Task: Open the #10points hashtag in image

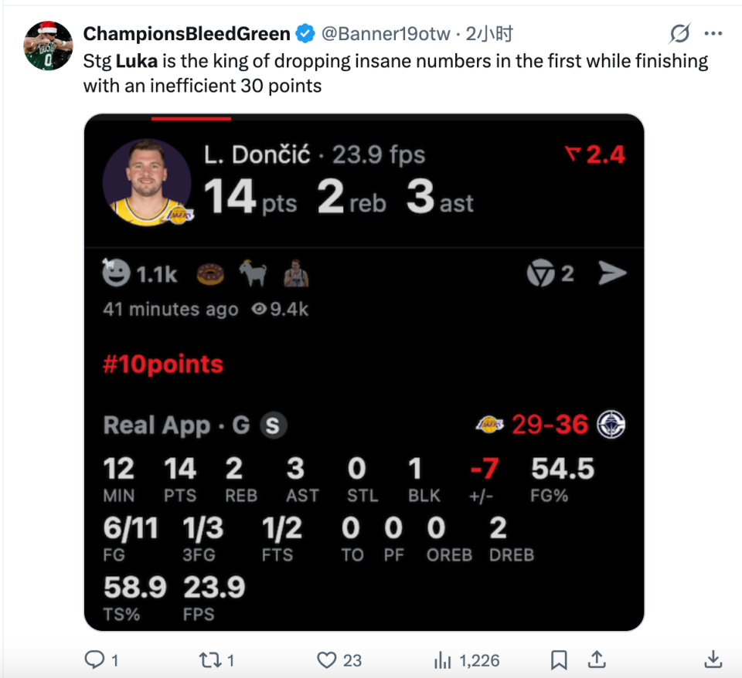Action: [x=163, y=364]
